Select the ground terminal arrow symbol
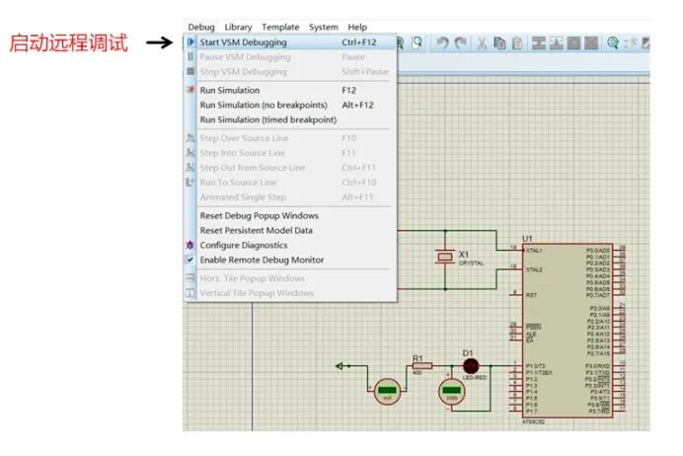The width and height of the screenshot is (683, 456). (x=340, y=366)
